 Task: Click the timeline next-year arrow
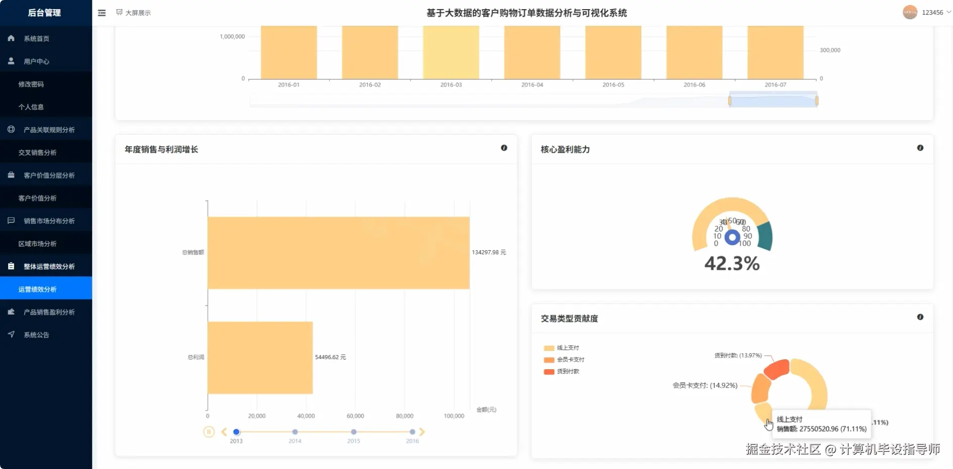coord(422,432)
